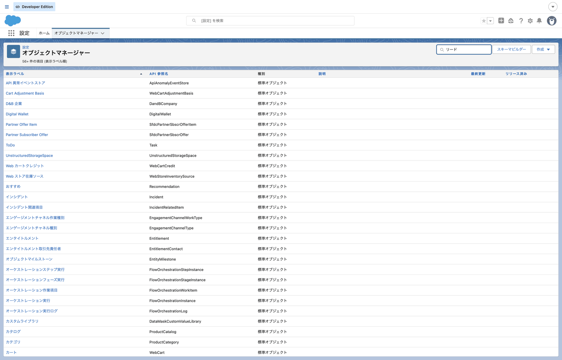
Task: Open the エンタイトルメント取引先責任者 object
Action: coord(33,249)
